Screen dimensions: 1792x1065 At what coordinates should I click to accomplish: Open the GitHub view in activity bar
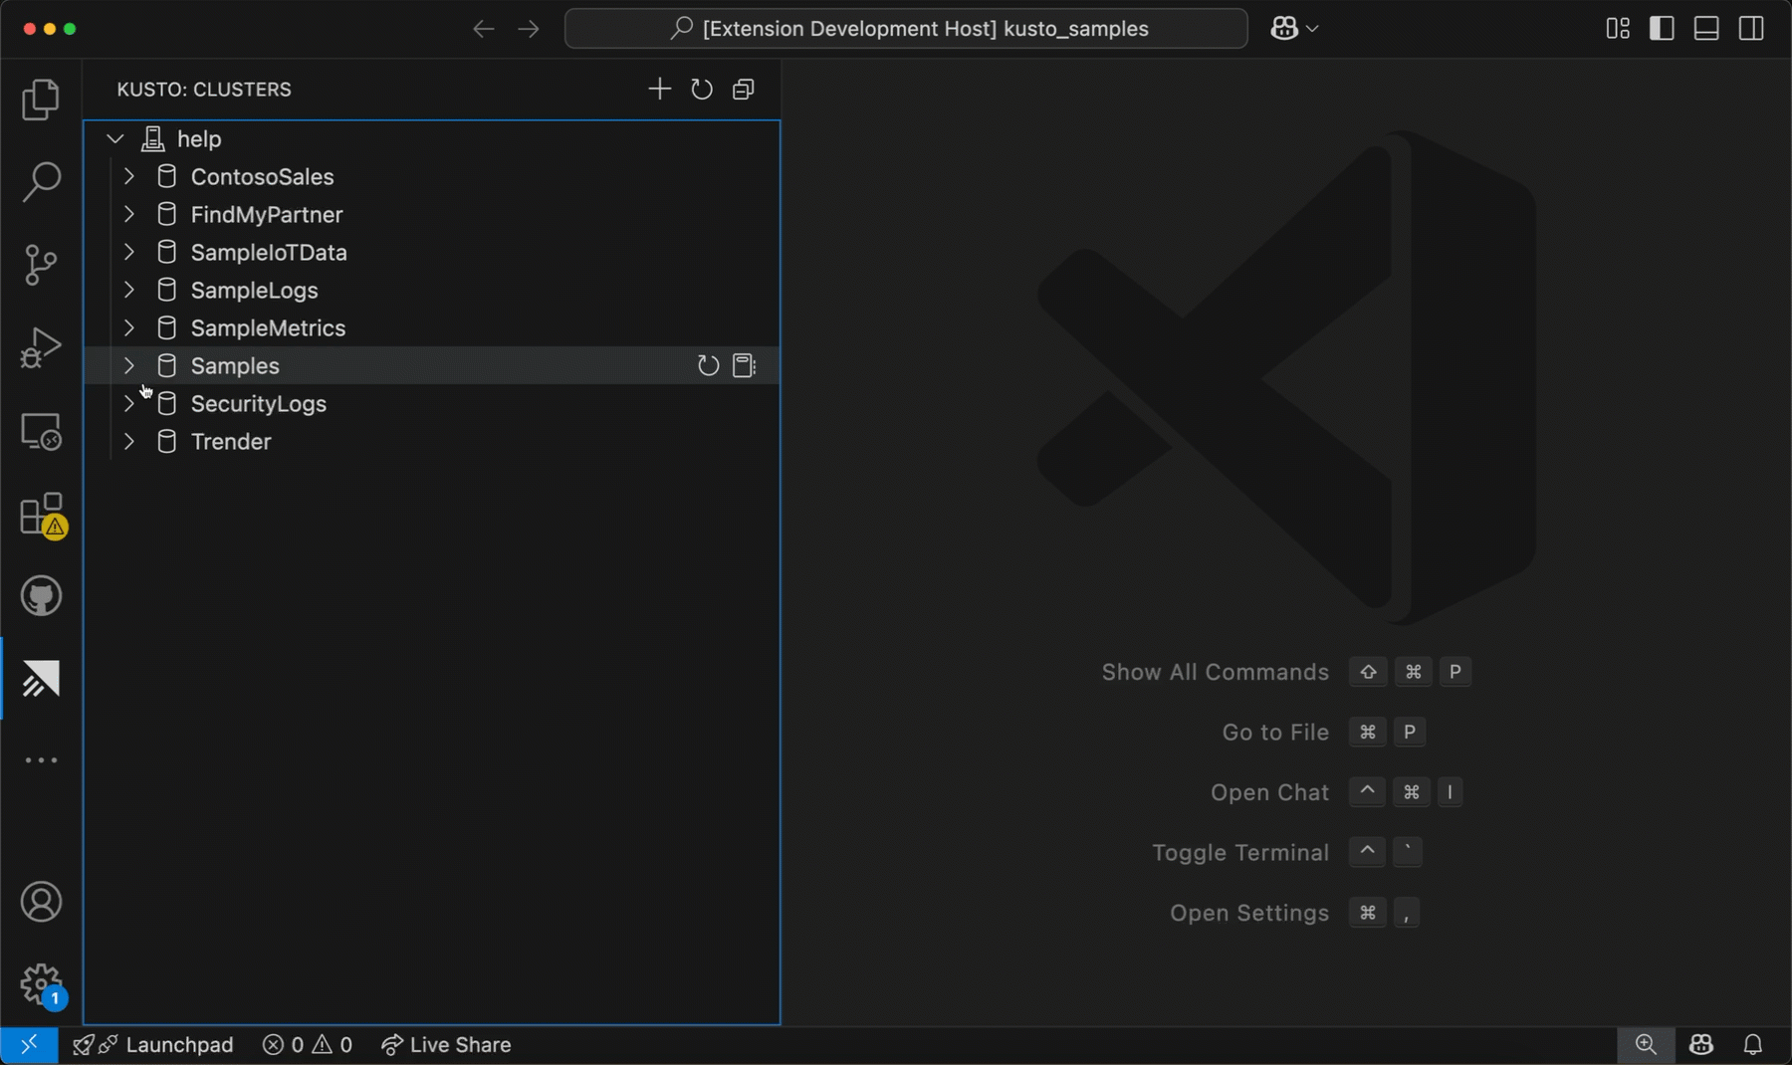click(41, 596)
